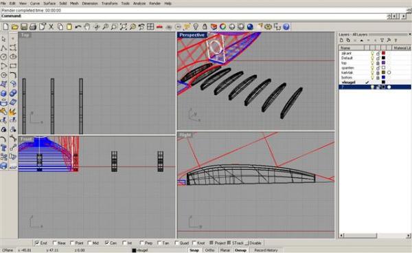The image size is (412, 253).
Task: Open help via the blue question mark icon
Action: 286,27
